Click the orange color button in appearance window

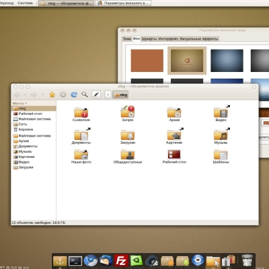tap(266, 123)
